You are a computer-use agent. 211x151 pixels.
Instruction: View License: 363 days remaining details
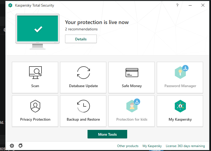185,146
